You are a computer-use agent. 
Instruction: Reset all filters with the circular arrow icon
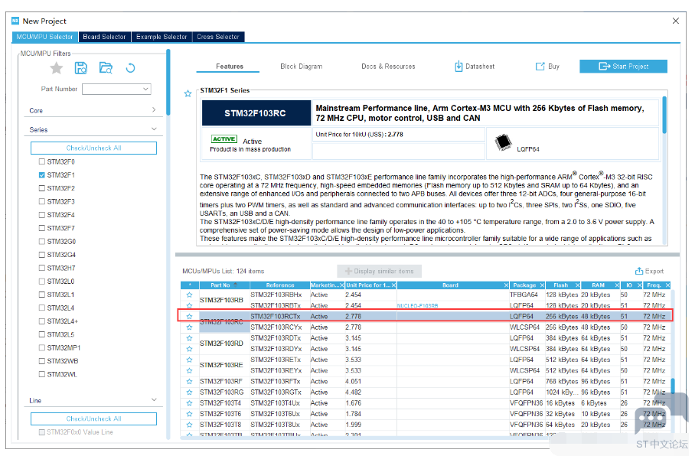click(x=130, y=68)
